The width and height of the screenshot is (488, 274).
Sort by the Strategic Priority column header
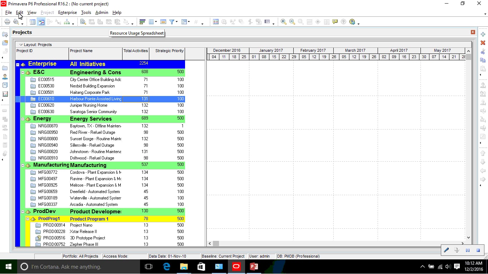pos(167,54)
